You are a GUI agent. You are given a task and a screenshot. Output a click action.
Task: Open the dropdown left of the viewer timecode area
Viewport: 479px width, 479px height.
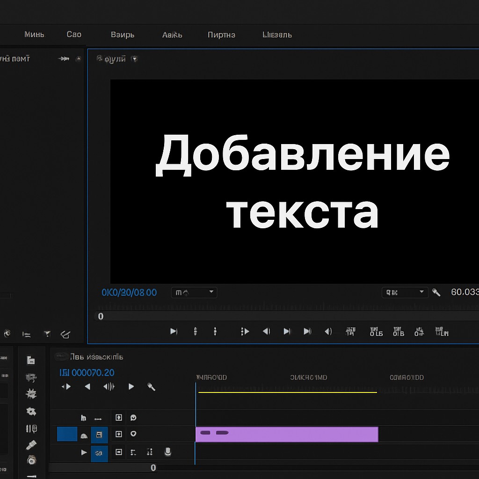pyautogui.click(x=194, y=292)
